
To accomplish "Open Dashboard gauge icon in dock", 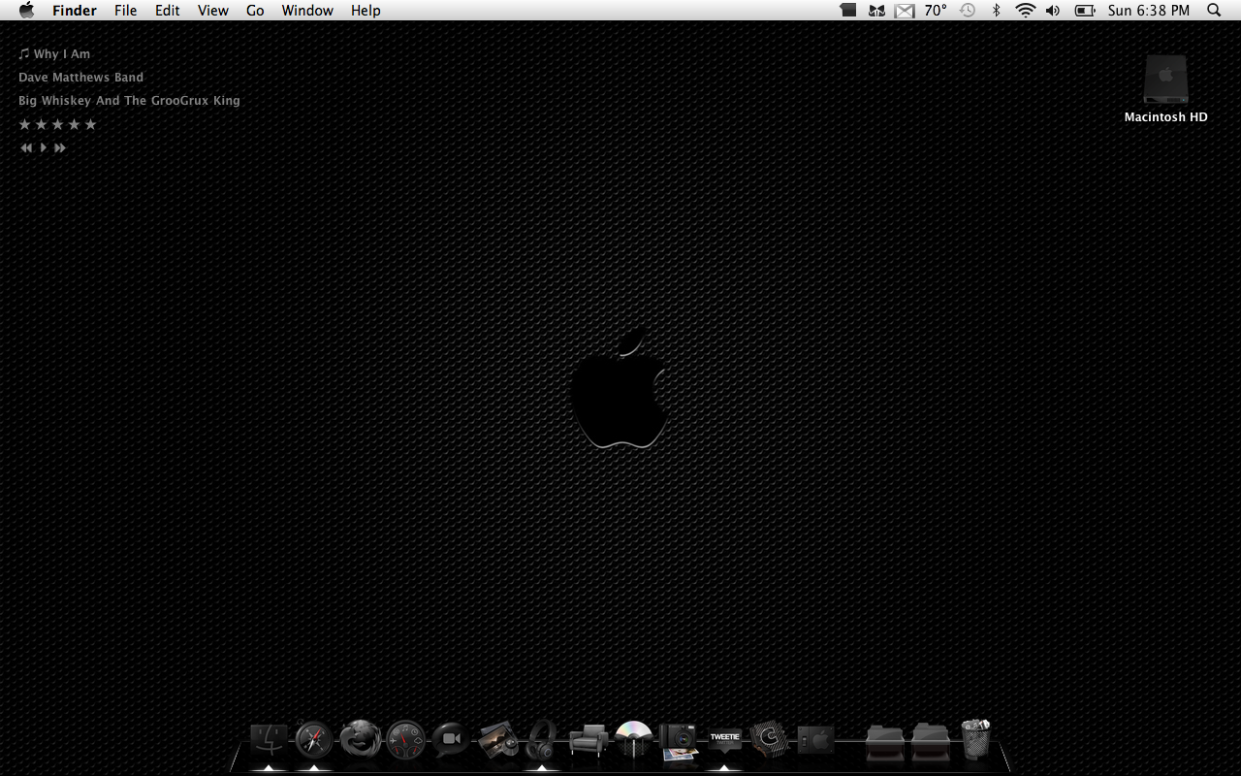I will click(406, 740).
